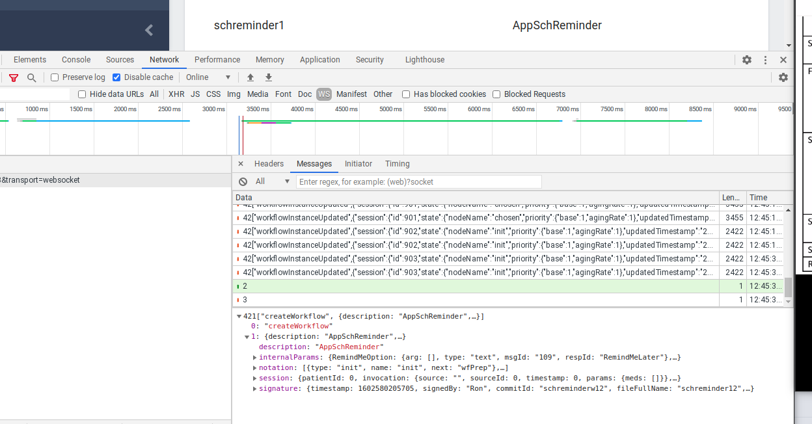Open the Network settings gear icon
This screenshot has width=812, height=424.
pyautogui.click(x=783, y=77)
